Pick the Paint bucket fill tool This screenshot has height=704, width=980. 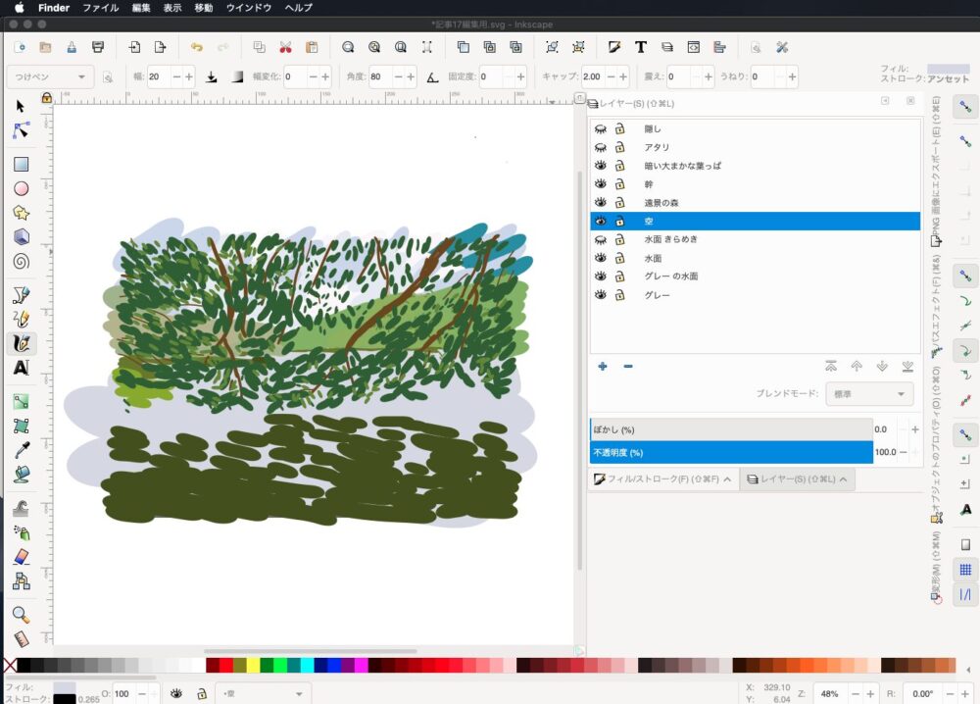(x=21, y=475)
